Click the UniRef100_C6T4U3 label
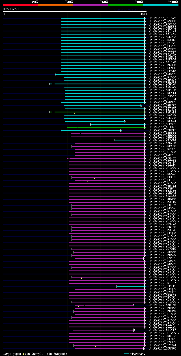Image resolution: width=181 pixels, height=356 pixels. point(162,31)
